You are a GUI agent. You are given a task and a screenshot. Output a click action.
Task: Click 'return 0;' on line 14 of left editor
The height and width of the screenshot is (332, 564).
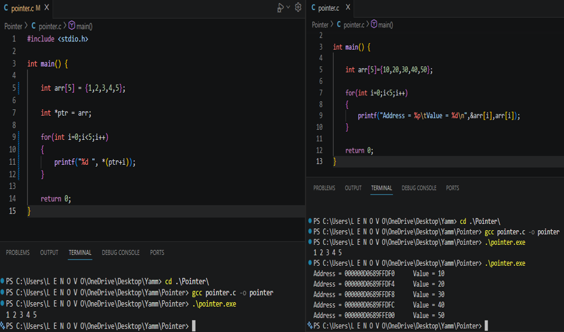56,198
